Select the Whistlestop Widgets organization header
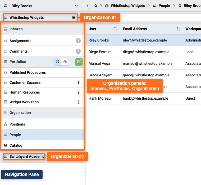Image resolution: width=201 pixels, height=185 pixels. pos(40,17)
